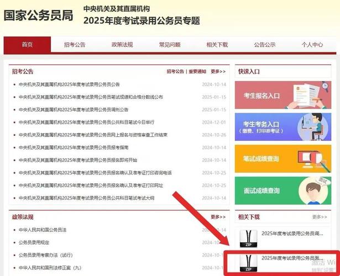Click 更多>> in the 政策法规 panel

218,217
